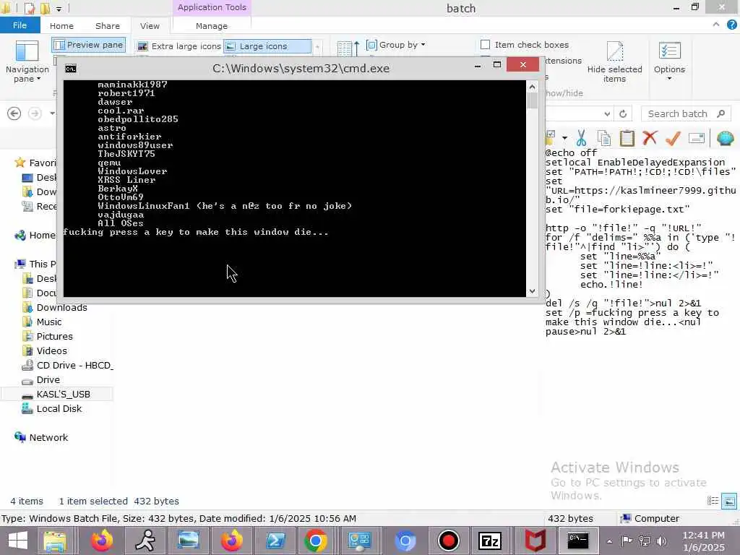Image resolution: width=740 pixels, height=555 pixels.
Task: Open the File tab in Explorer
Action: click(x=20, y=25)
